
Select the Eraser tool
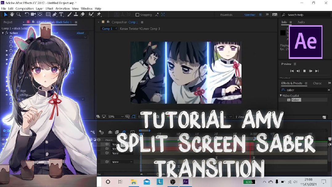coord(82,14)
